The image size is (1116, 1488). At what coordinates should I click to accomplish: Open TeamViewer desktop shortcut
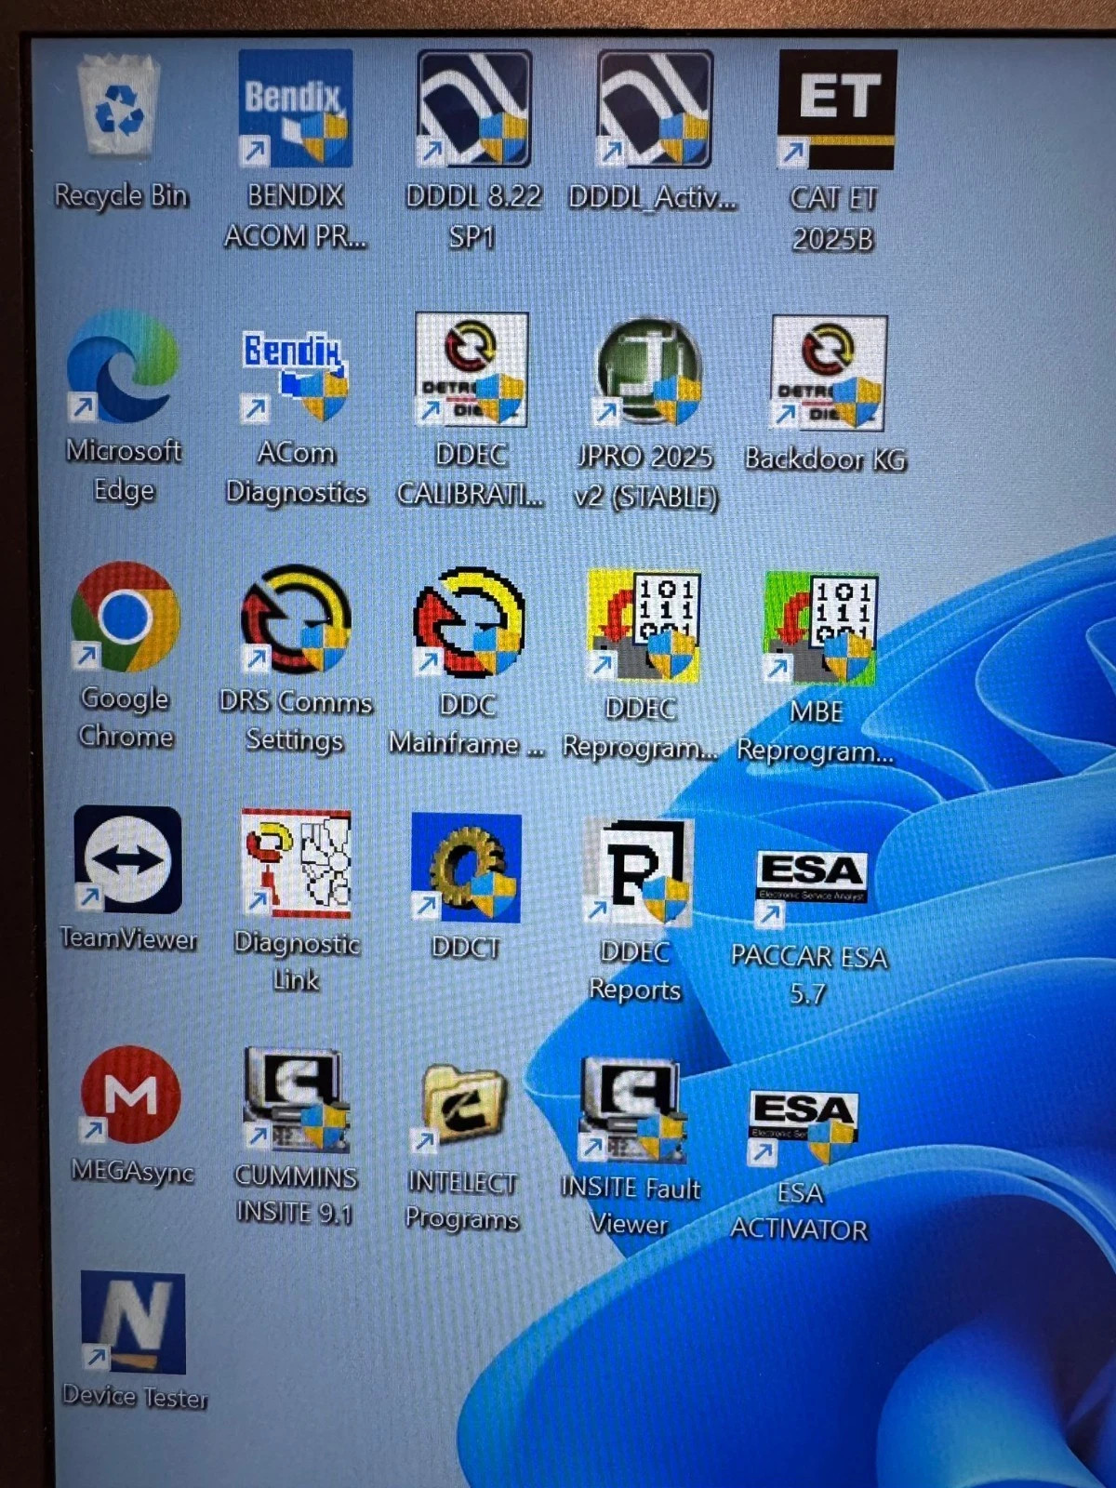pyautogui.click(x=127, y=859)
